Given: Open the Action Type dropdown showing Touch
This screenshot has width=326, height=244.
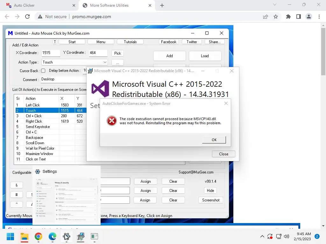Looking at the screenshot, I should coord(74,62).
